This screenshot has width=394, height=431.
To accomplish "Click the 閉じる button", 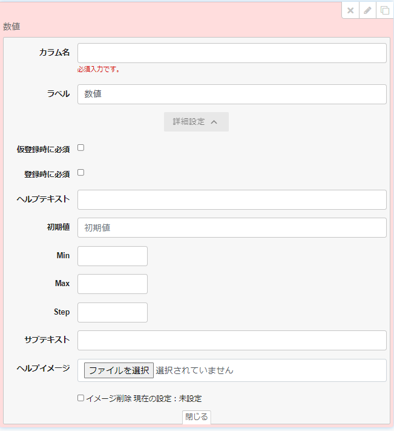I will click(x=197, y=417).
